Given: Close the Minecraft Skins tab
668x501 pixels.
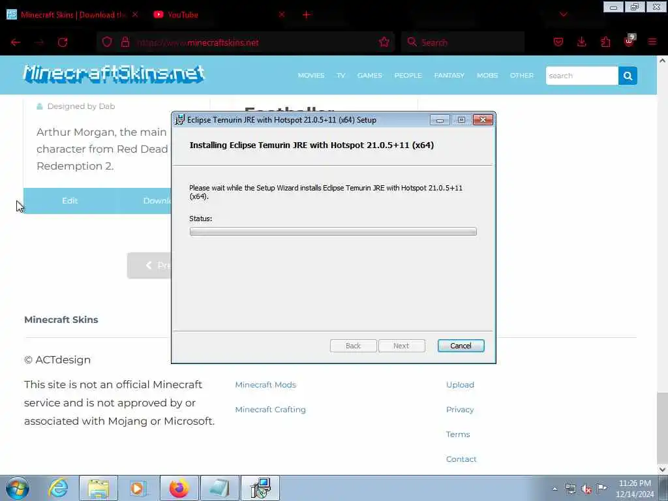Looking at the screenshot, I should [x=135, y=14].
